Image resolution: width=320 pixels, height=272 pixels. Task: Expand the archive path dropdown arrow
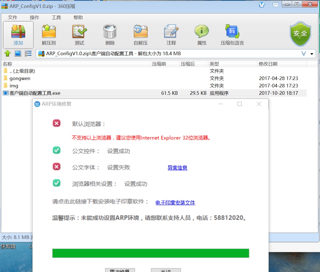click(312, 54)
